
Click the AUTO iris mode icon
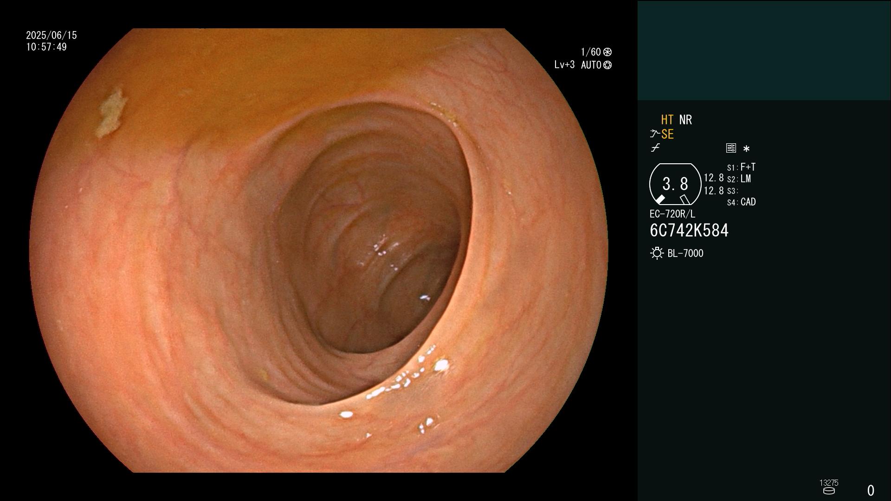pyautogui.click(x=607, y=65)
